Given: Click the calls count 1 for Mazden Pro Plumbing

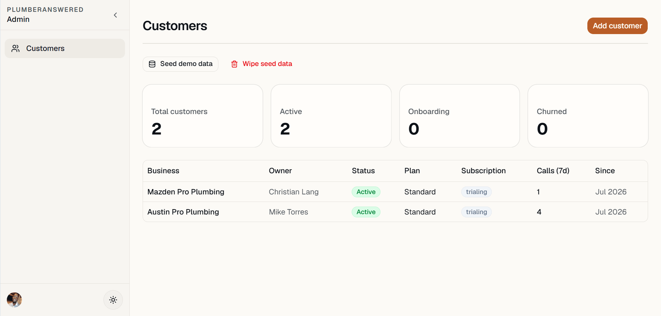Looking at the screenshot, I should click(538, 192).
